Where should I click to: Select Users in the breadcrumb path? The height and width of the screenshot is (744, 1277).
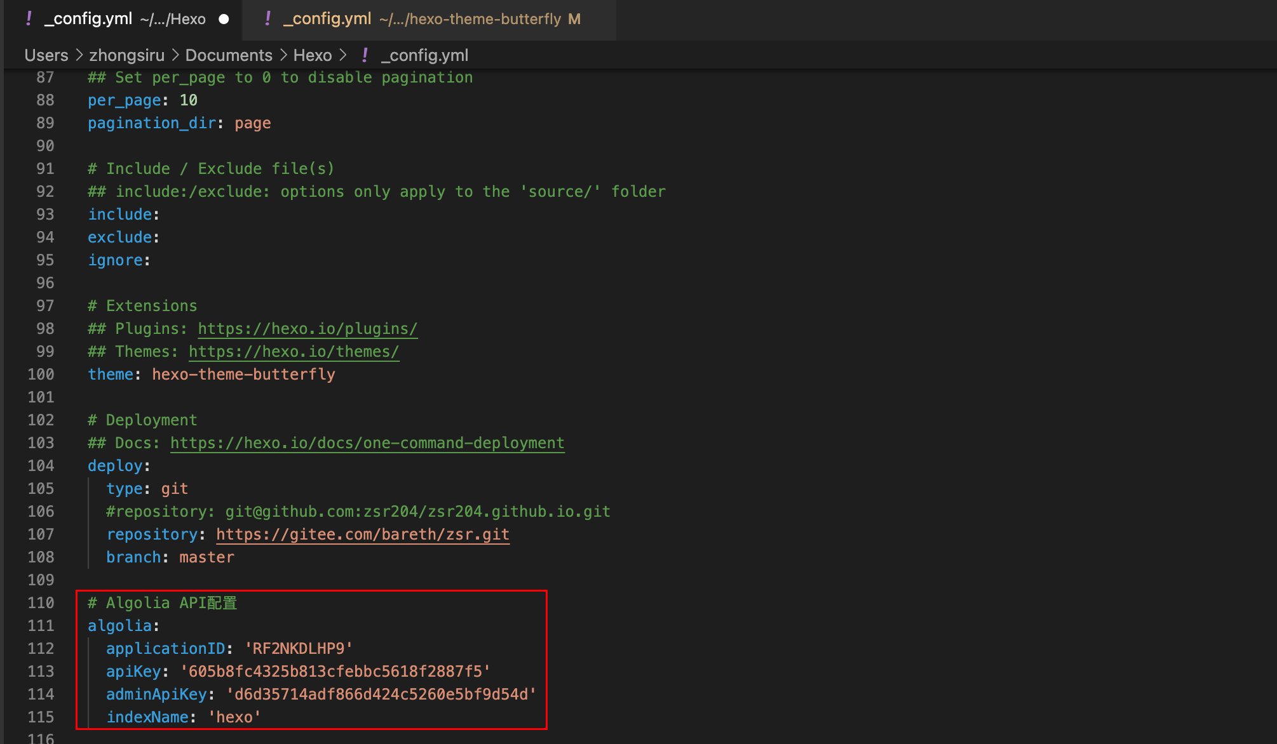click(x=46, y=55)
